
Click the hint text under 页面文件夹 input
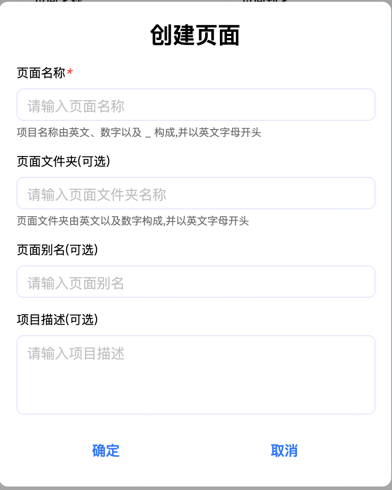point(132,221)
